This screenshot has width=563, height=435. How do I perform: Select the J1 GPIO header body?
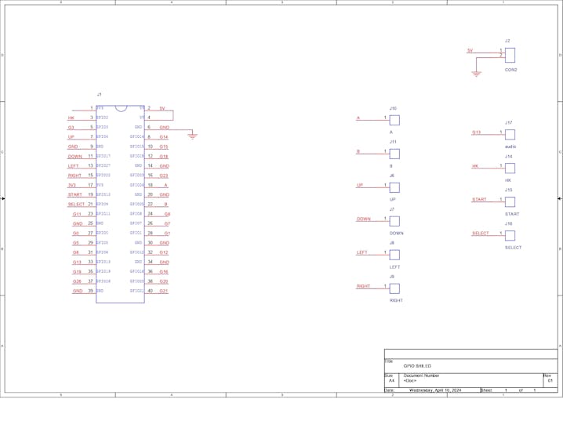point(120,205)
